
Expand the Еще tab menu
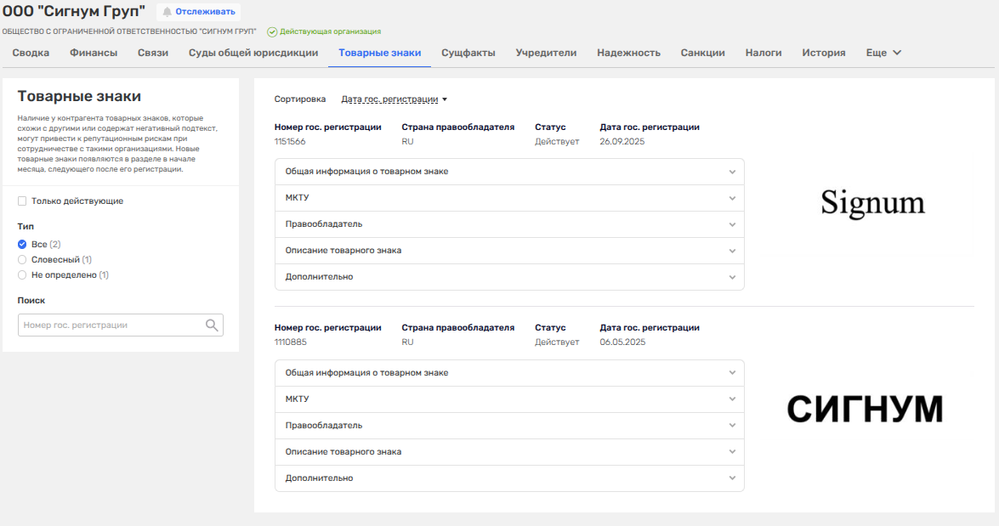point(883,53)
